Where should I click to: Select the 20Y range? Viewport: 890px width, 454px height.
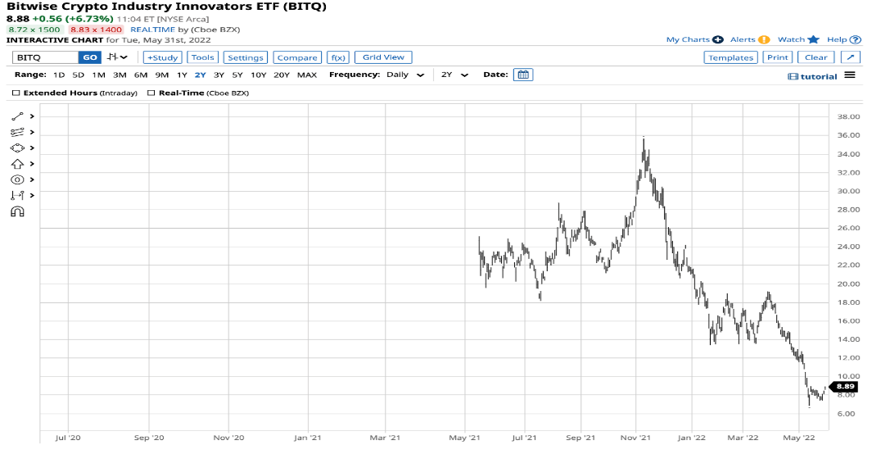pos(282,75)
